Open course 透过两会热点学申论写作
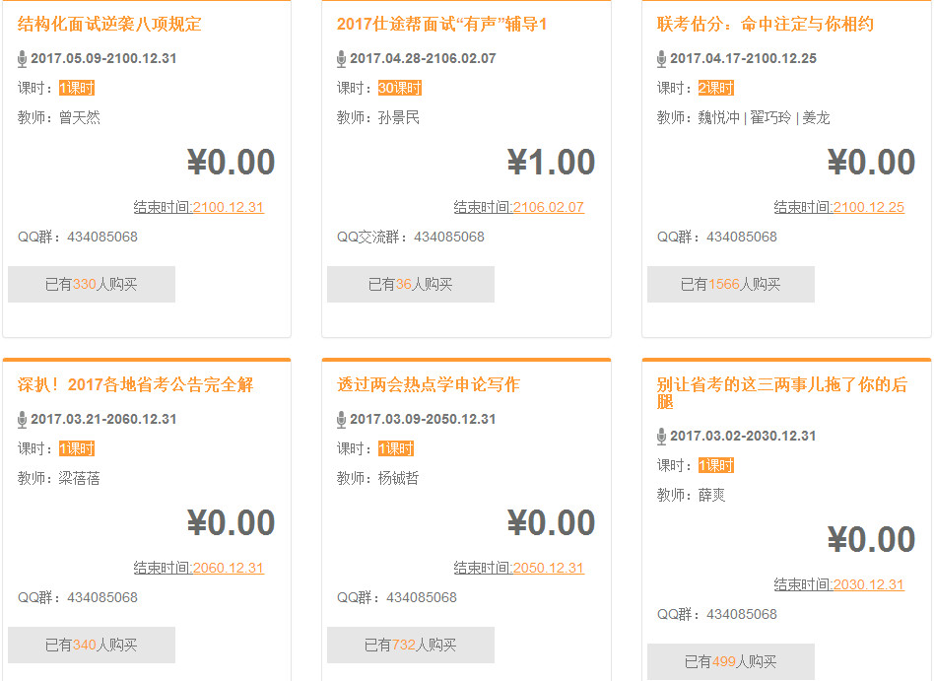 pyautogui.click(x=428, y=385)
